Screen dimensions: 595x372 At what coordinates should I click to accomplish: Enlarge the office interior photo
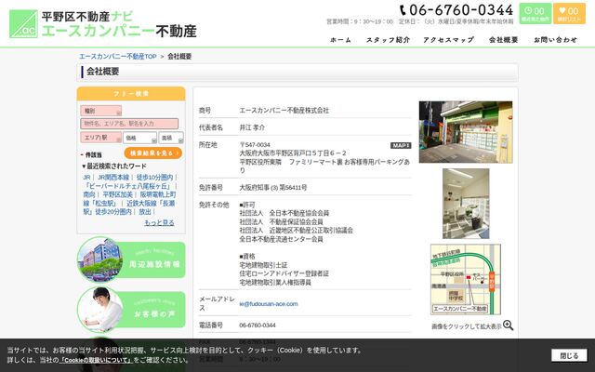click(466, 204)
